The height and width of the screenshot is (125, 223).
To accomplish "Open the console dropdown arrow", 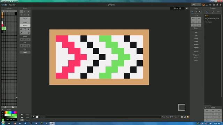I will click(33, 117).
